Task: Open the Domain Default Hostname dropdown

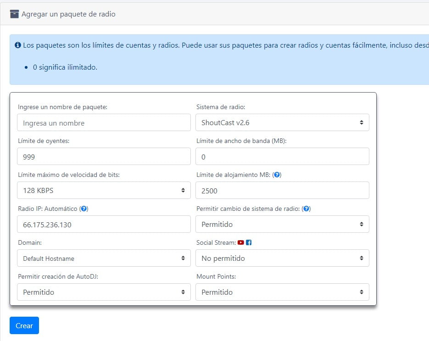Action: click(104, 258)
